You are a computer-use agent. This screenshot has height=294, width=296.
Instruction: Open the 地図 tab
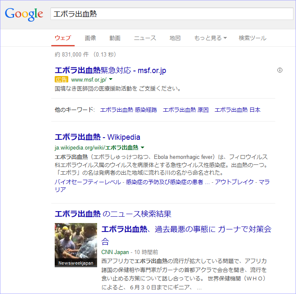(175, 38)
